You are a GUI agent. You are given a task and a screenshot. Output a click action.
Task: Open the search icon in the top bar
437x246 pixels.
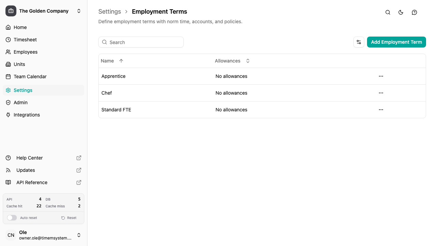[x=388, y=12]
